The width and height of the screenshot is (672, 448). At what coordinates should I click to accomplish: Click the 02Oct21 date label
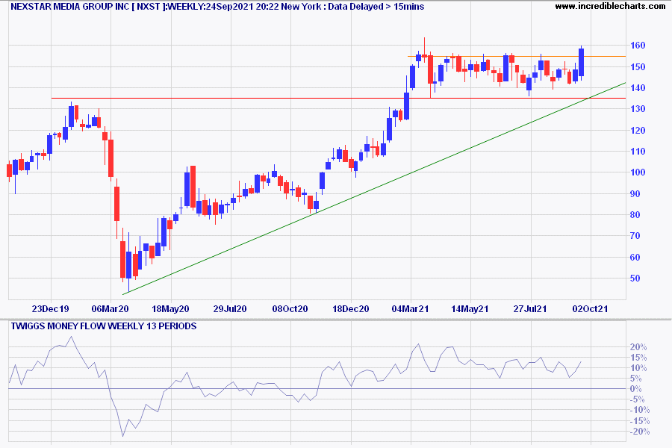590,308
